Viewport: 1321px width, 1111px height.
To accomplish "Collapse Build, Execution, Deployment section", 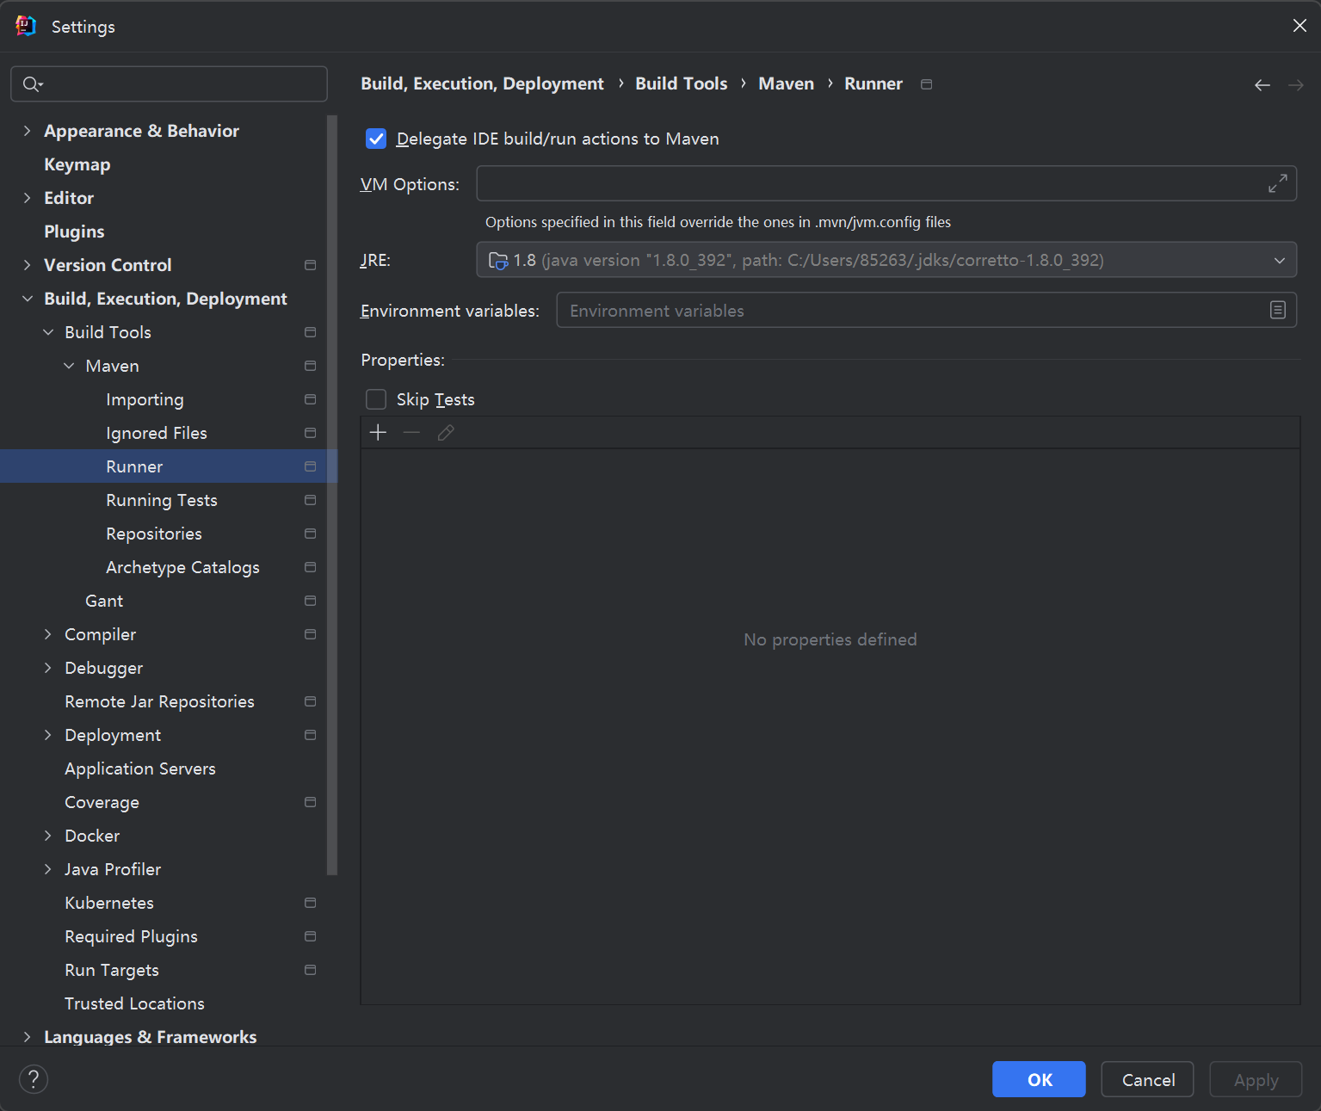I will pos(27,299).
